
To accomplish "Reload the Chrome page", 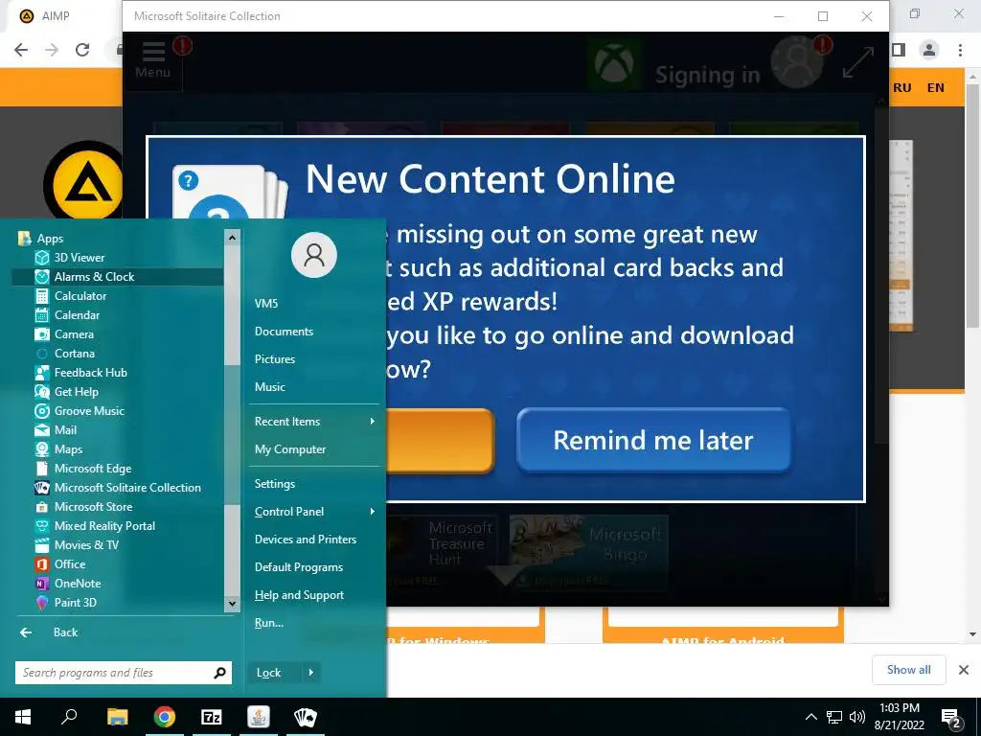I will 82,50.
